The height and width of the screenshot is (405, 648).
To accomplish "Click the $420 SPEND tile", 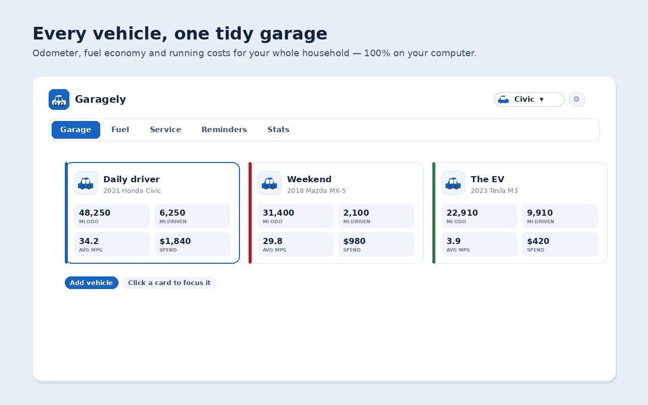I will pos(560,245).
